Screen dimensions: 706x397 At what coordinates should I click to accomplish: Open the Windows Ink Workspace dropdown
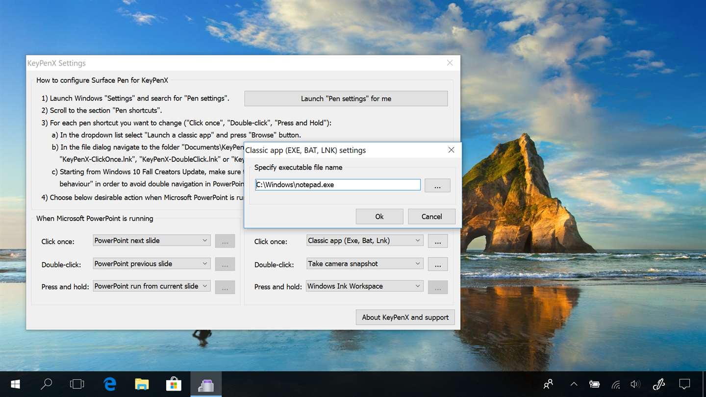(x=364, y=286)
